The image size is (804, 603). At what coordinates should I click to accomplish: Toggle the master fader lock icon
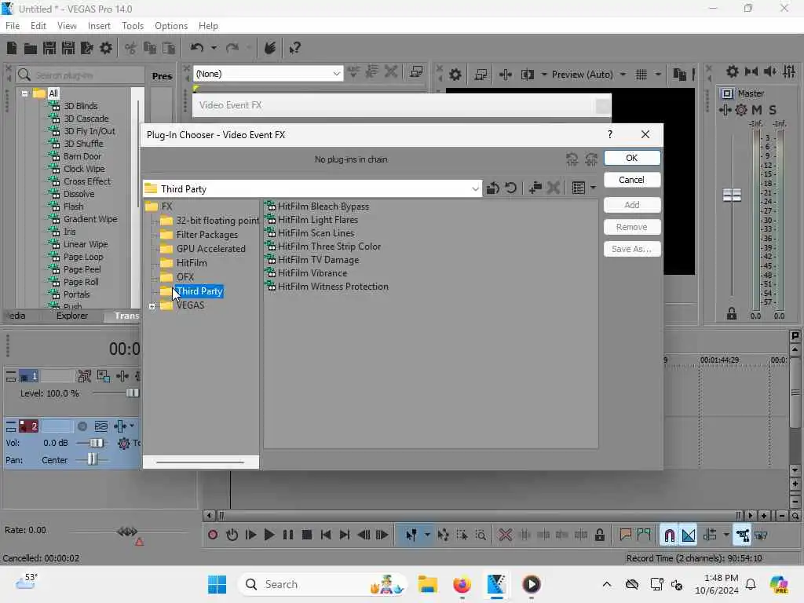click(732, 314)
